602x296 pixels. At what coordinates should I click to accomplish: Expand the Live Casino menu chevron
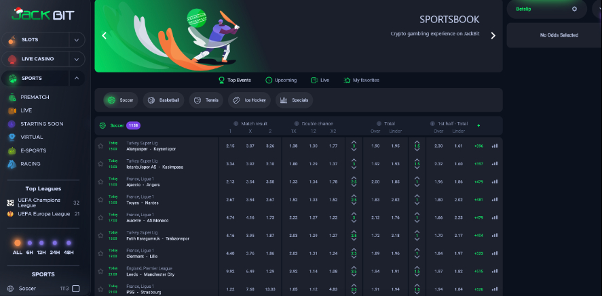pos(77,60)
